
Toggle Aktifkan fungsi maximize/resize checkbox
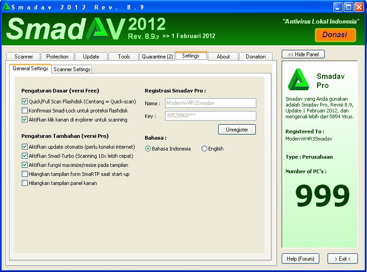click(x=24, y=165)
